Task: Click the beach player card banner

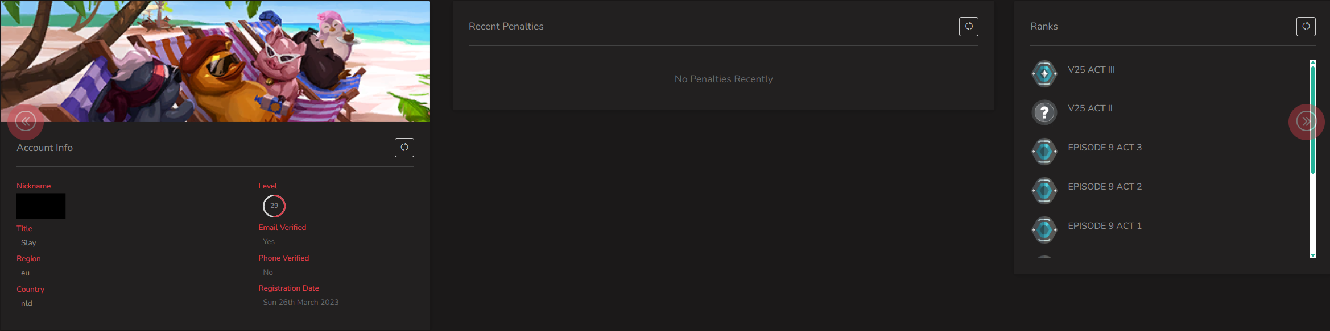Action: pos(215,61)
